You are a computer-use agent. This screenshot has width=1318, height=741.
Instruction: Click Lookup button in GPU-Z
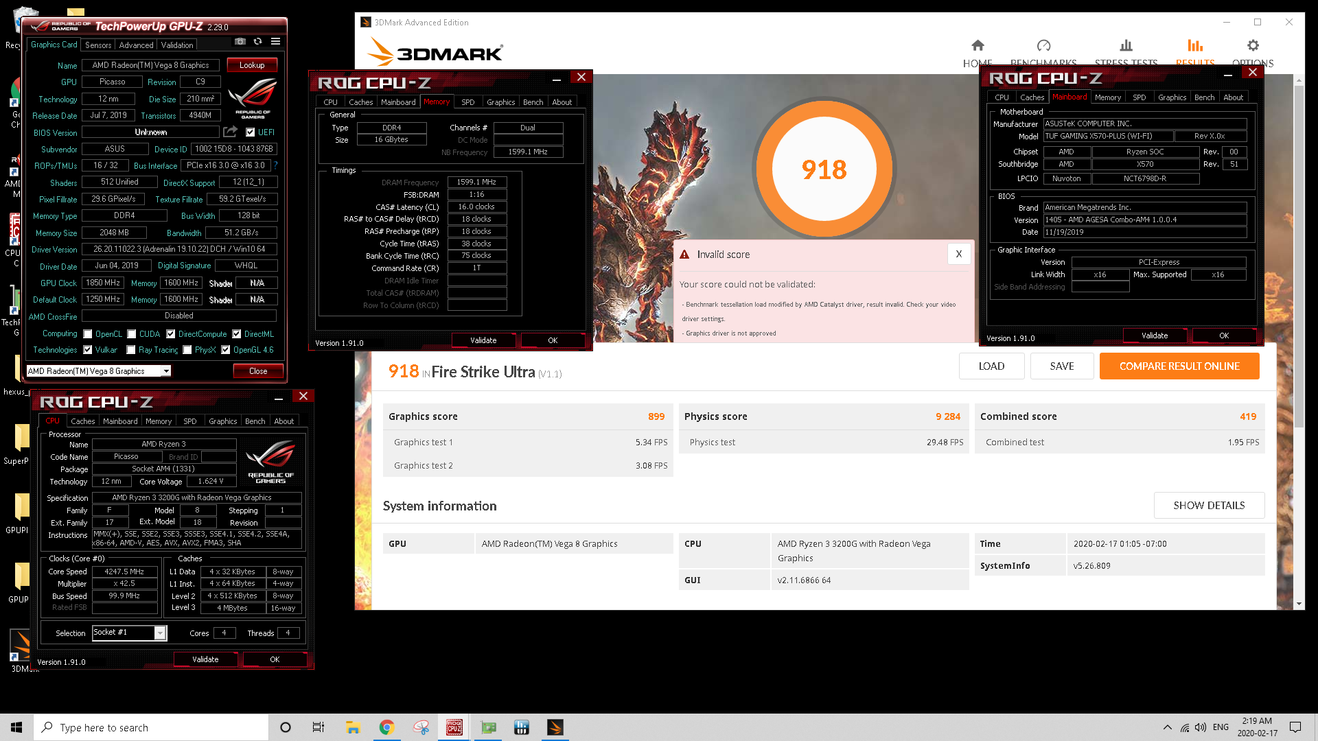[252, 65]
